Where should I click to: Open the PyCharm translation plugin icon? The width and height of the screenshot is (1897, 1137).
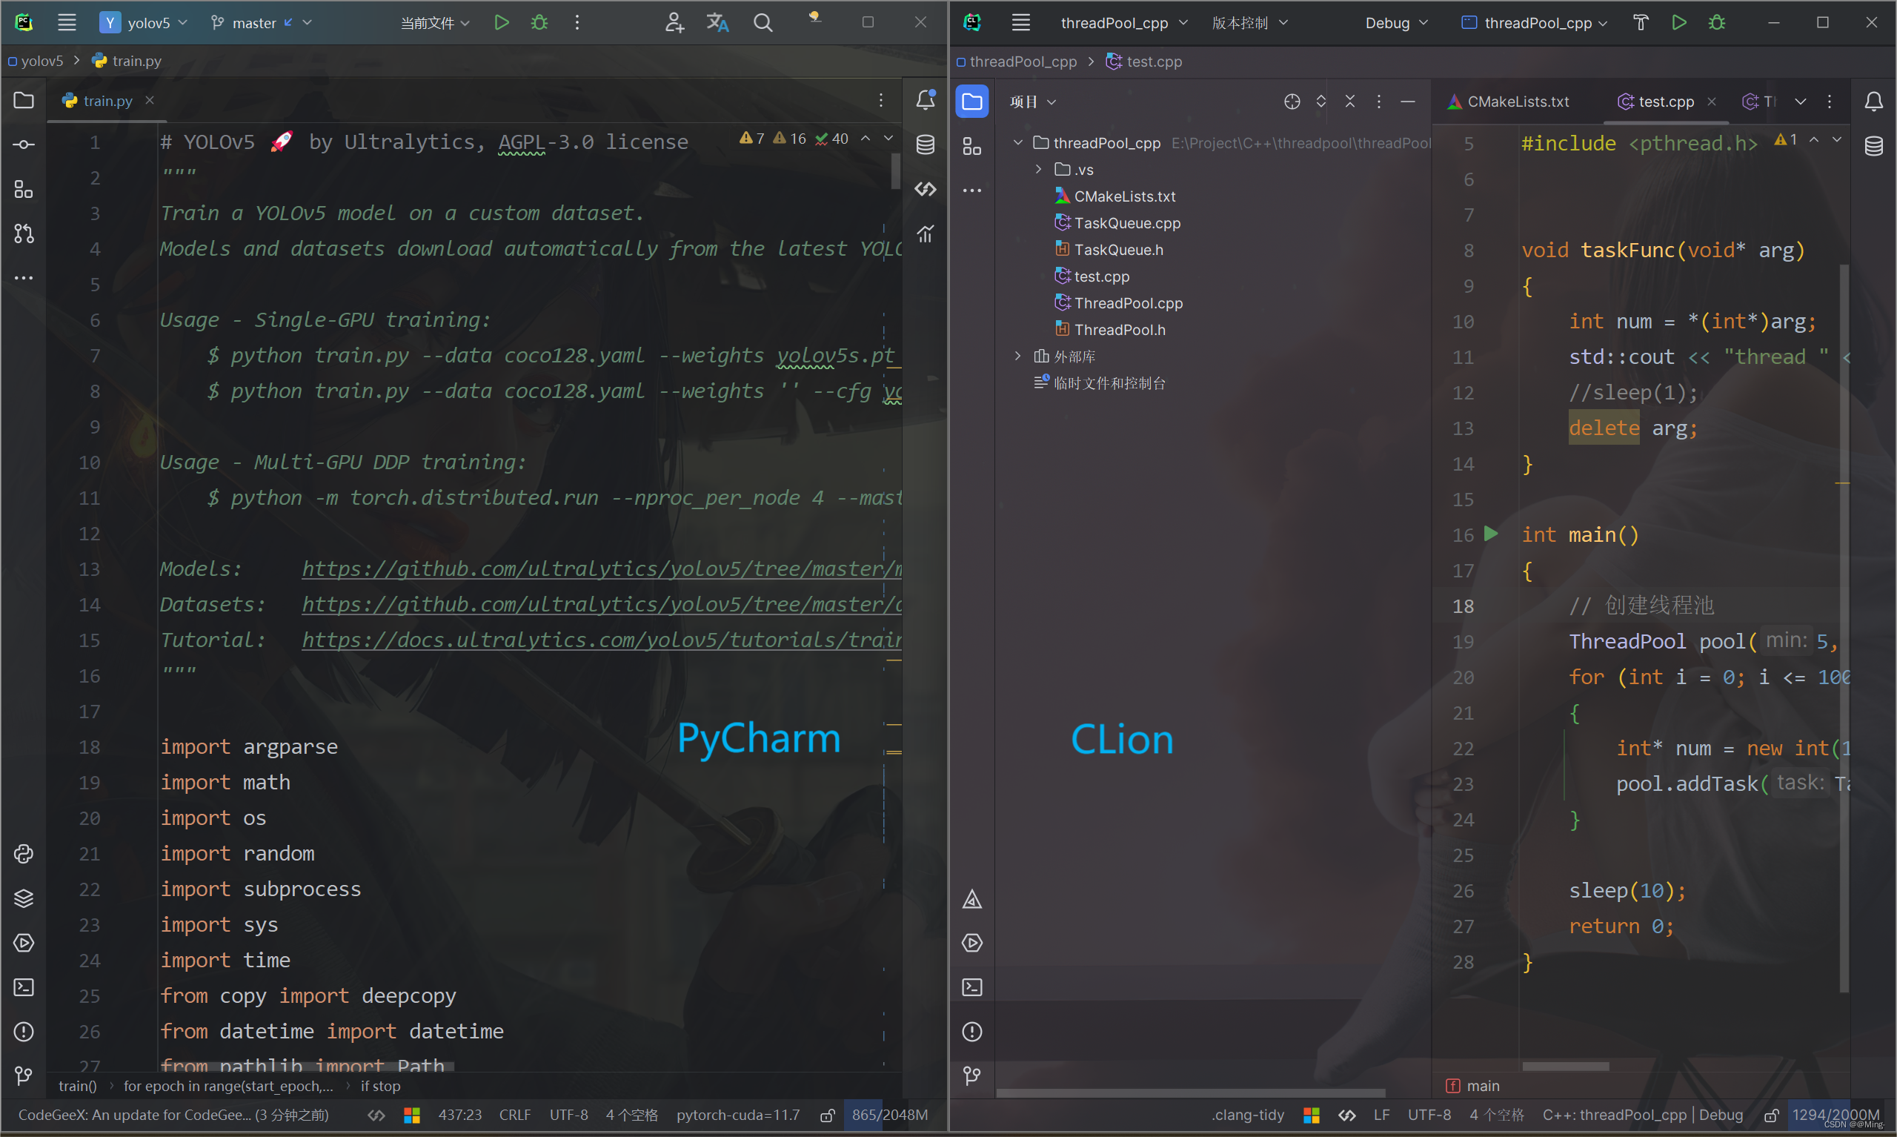717,22
